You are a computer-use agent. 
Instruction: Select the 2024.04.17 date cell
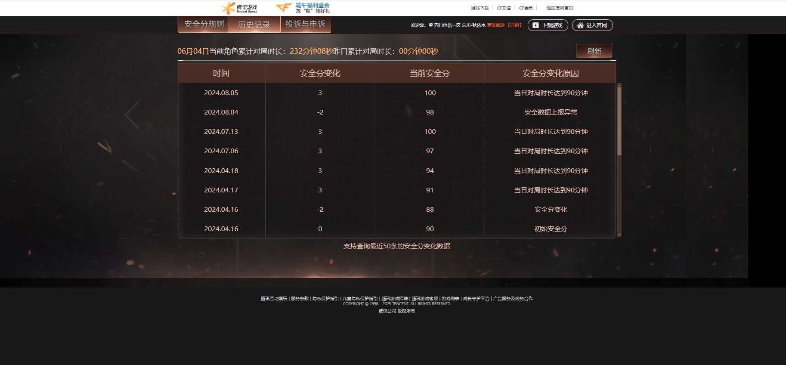(221, 190)
